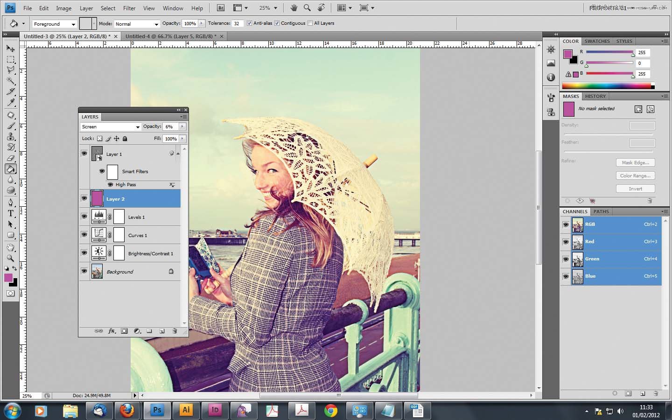Choose the Eyedropper tool

[x=10, y=103]
